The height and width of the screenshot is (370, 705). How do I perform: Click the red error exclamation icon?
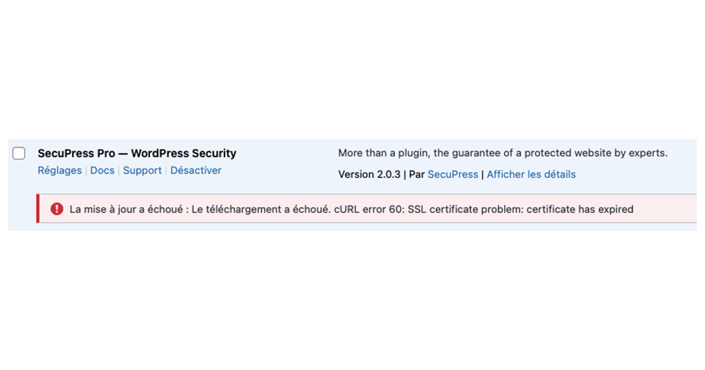coord(56,208)
